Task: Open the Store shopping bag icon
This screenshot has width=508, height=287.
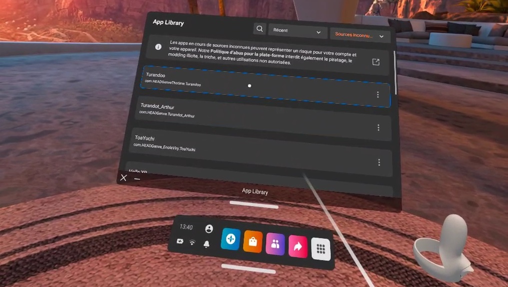Action: point(253,242)
